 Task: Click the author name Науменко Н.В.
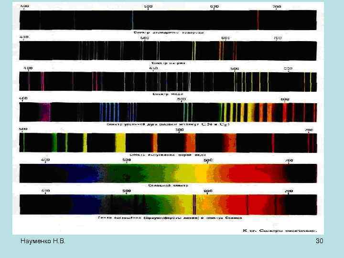[43, 241]
